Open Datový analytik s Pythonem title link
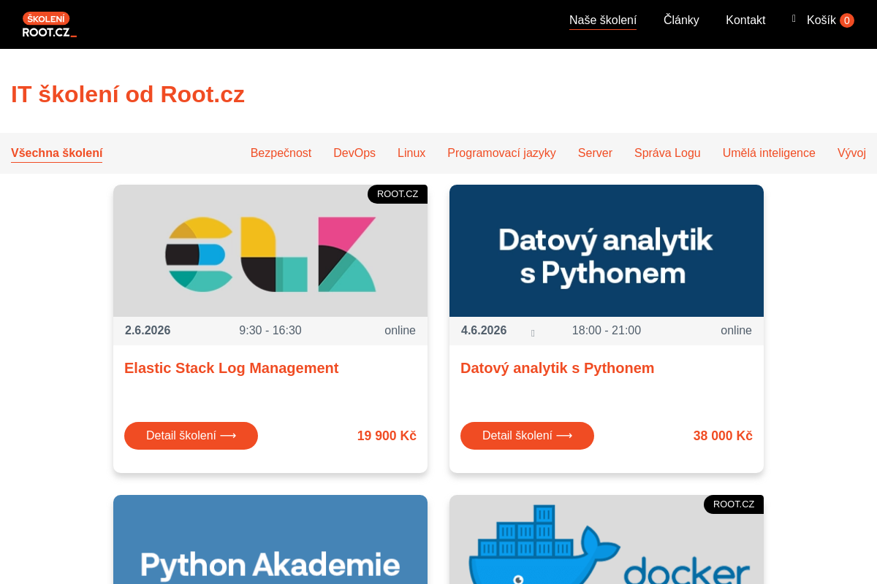The height and width of the screenshot is (584, 877). pyautogui.click(x=557, y=368)
